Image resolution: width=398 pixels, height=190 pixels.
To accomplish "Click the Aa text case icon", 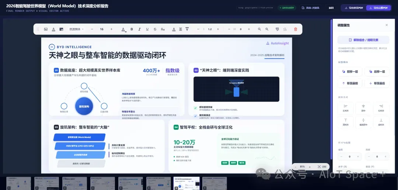I will (x=163, y=29).
